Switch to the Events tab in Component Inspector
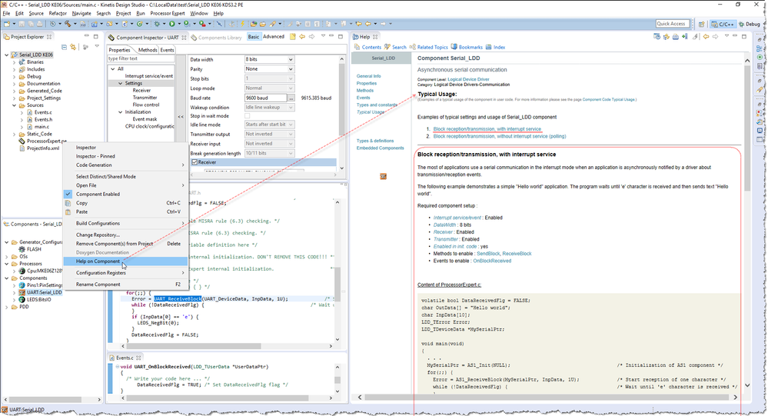This screenshot has width=768, height=416. pyautogui.click(x=167, y=50)
